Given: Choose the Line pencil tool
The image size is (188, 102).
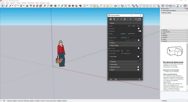Looking at the screenshot, I should coord(10,6).
